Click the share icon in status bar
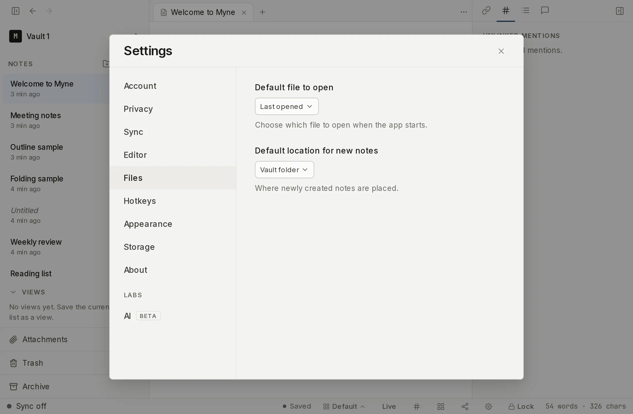 click(x=465, y=406)
